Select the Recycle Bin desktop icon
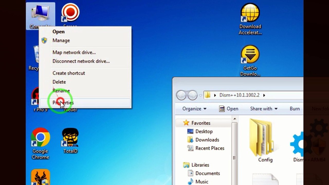 [34, 58]
